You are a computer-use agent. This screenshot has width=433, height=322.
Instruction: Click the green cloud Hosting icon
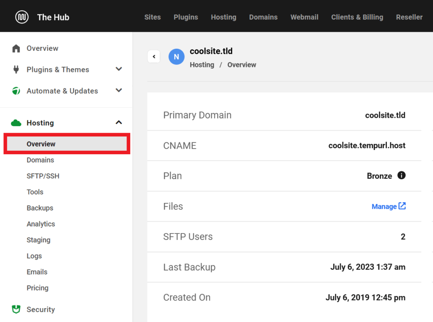tap(16, 123)
